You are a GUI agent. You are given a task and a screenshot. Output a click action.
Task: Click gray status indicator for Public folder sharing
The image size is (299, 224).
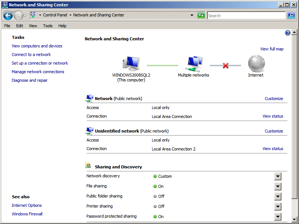click(x=155, y=196)
